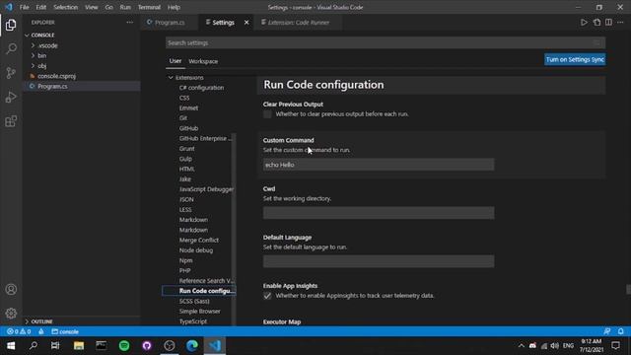The width and height of the screenshot is (631, 355).
Task: Switch to Extension: Code Runner tab
Action: point(298,23)
